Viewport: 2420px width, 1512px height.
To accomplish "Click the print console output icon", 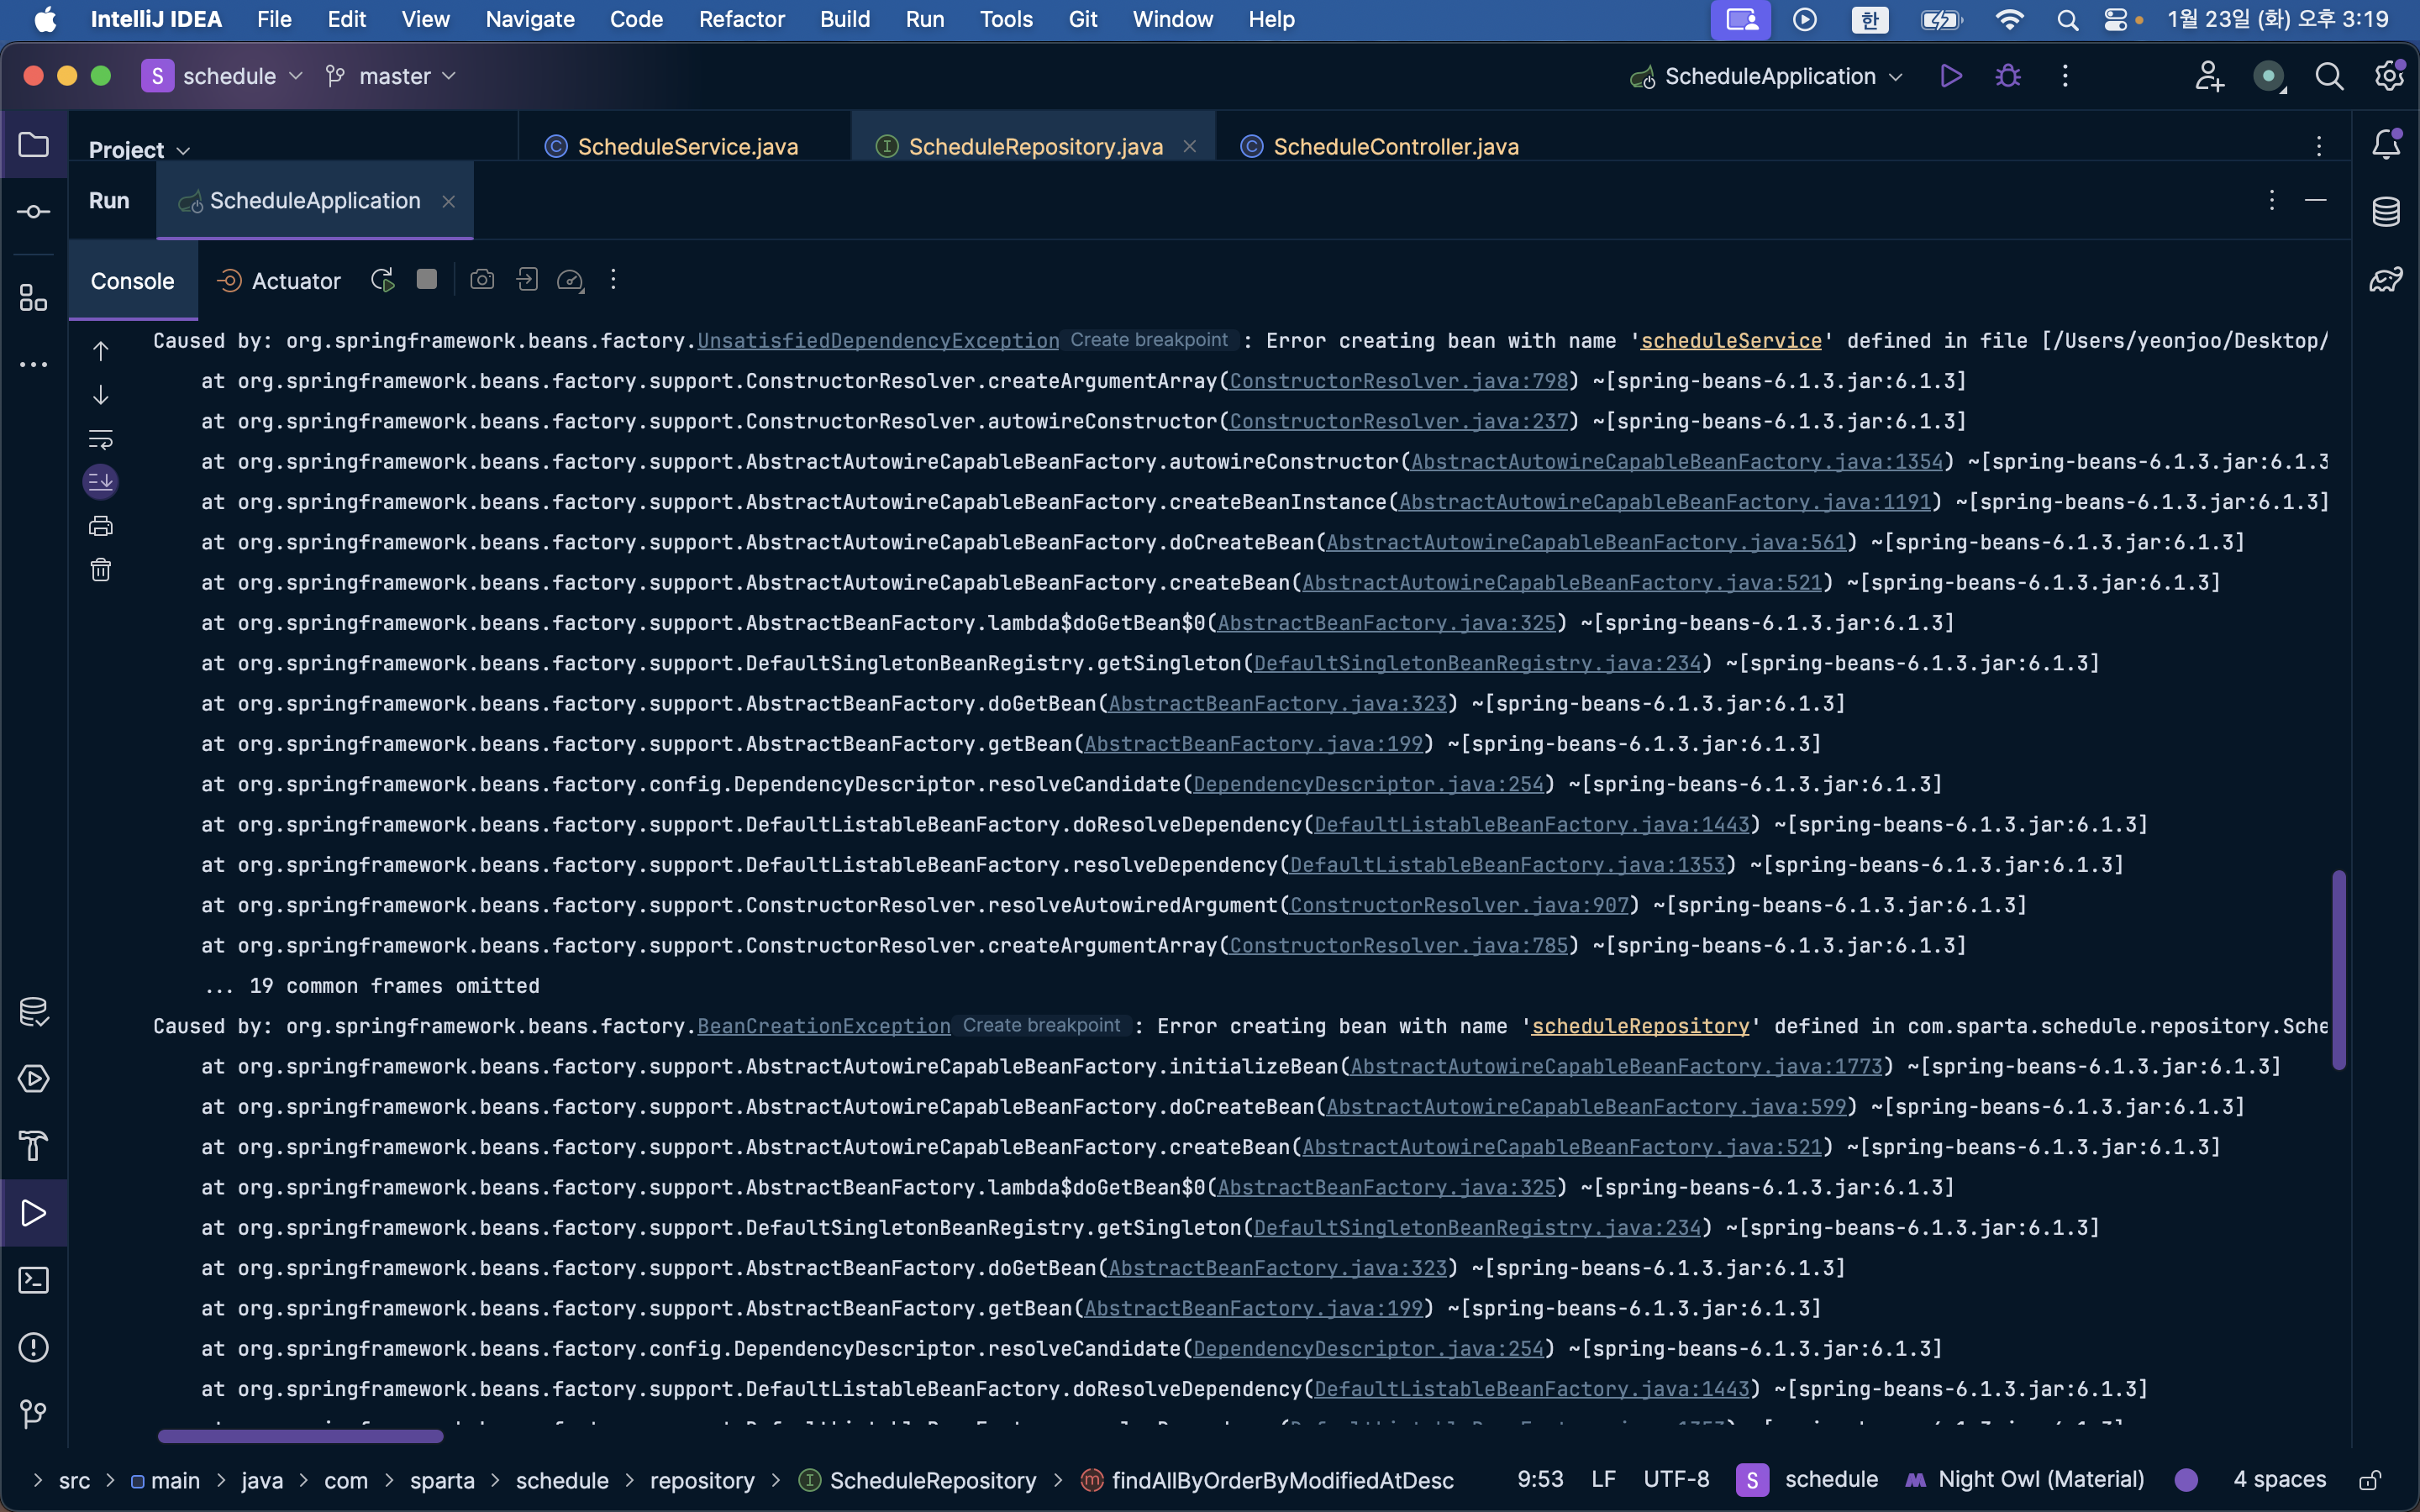I will (x=101, y=526).
